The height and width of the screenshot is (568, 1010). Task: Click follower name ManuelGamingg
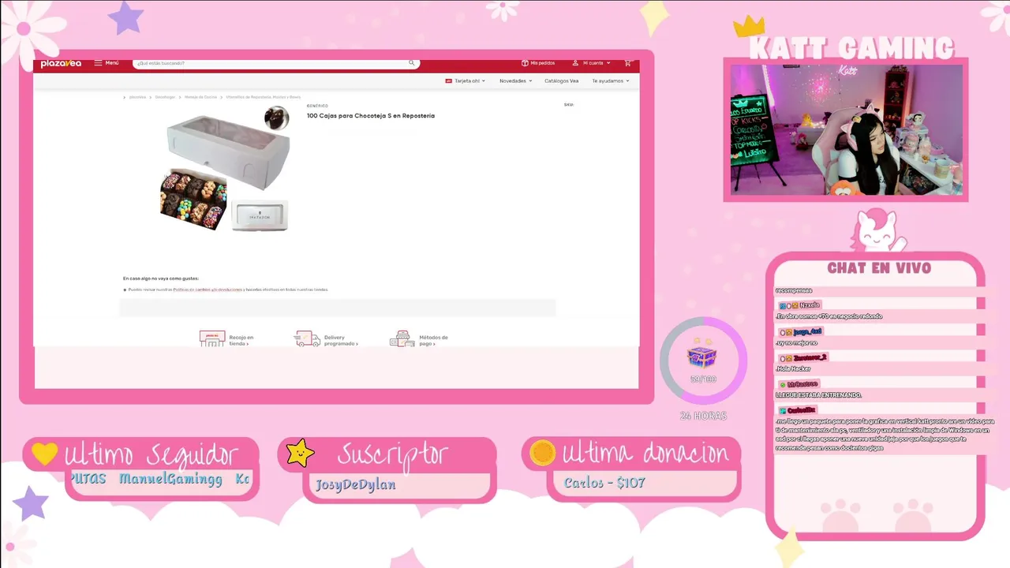170,479
